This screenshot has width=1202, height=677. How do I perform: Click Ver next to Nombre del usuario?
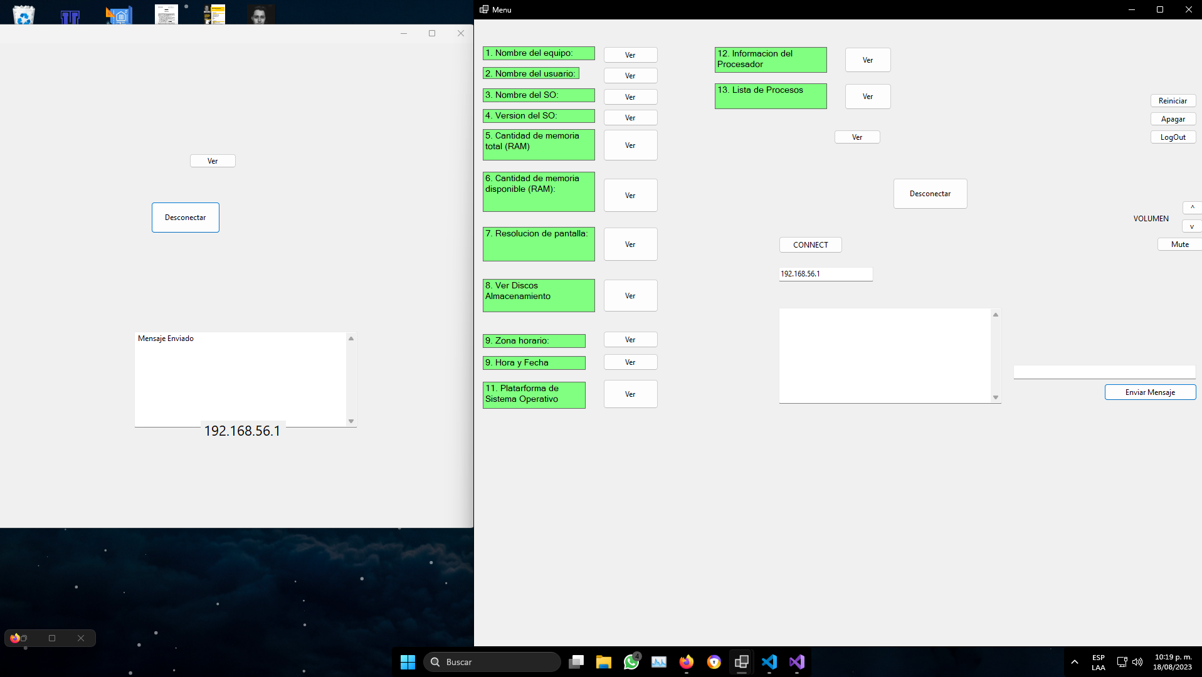pyautogui.click(x=630, y=76)
